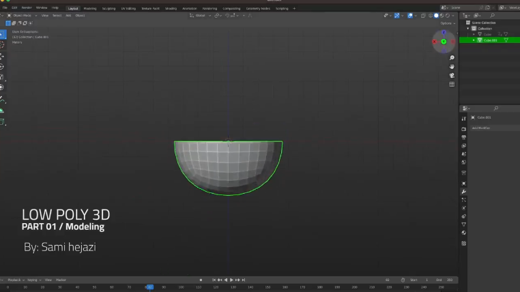Switch to material preview shading
This screenshot has width=520, height=292.
[x=442, y=16]
